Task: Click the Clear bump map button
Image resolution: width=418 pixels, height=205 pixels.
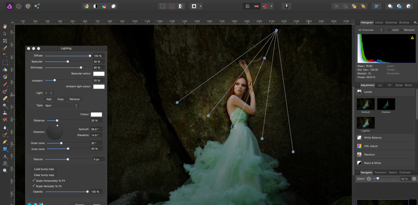Action: 44,175
